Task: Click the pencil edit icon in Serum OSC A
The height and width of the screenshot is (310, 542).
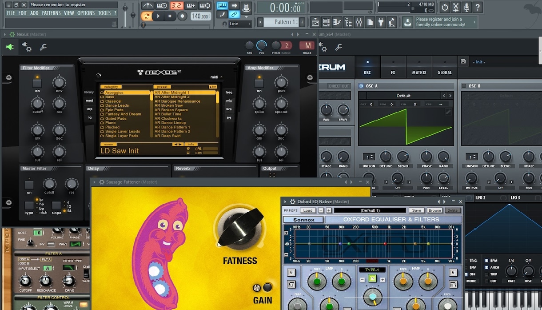Action: coord(448,112)
